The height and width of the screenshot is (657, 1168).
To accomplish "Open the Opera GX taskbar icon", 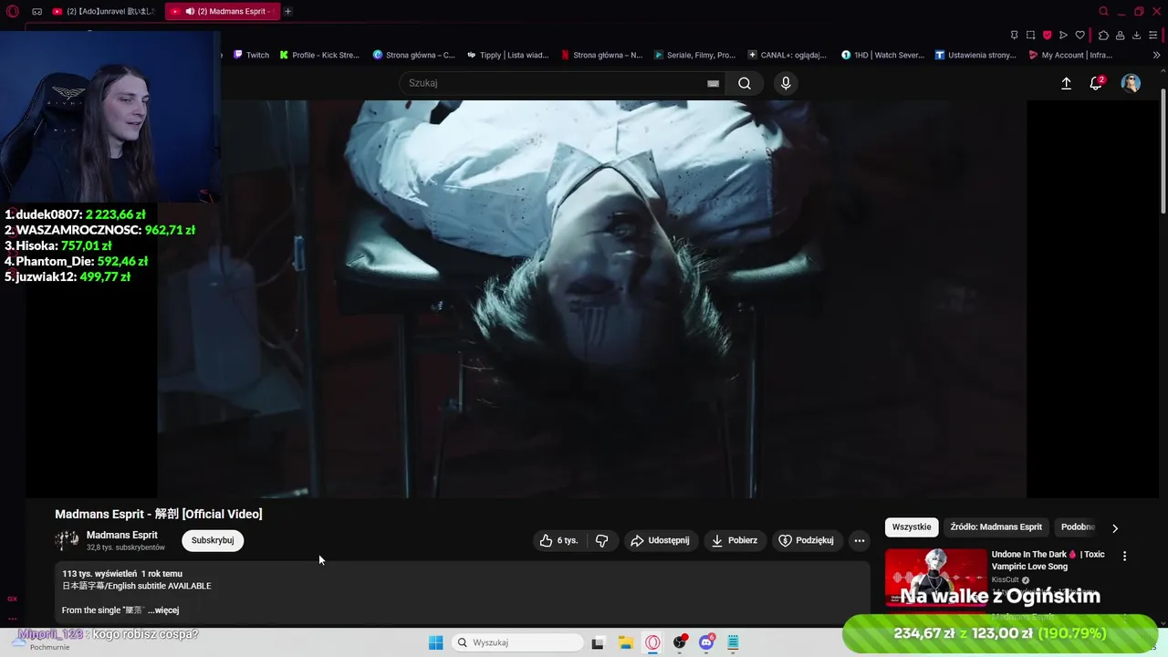I will click(652, 642).
